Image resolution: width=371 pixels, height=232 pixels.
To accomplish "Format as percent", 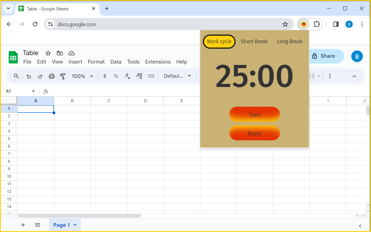I will [116, 76].
